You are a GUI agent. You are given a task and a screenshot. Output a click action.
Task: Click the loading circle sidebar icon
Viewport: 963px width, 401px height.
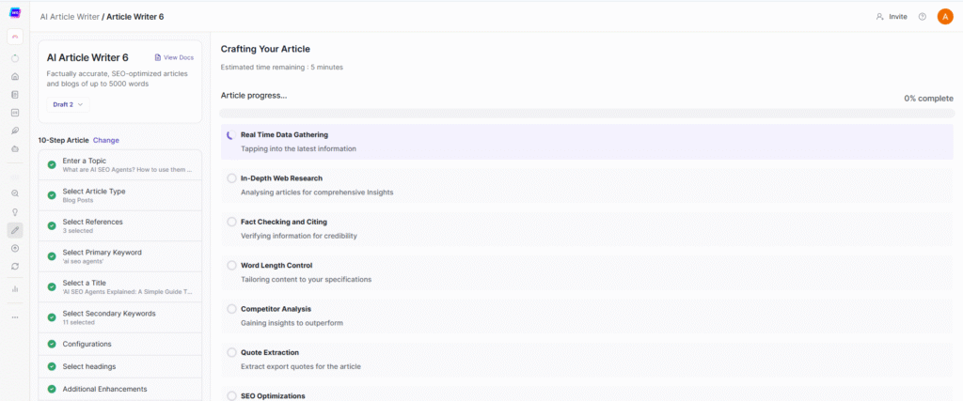(15, 58)
